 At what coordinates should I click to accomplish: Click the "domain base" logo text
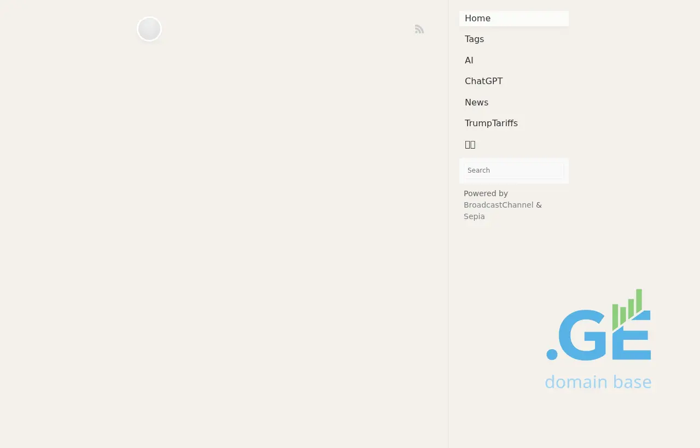(598, 382)
